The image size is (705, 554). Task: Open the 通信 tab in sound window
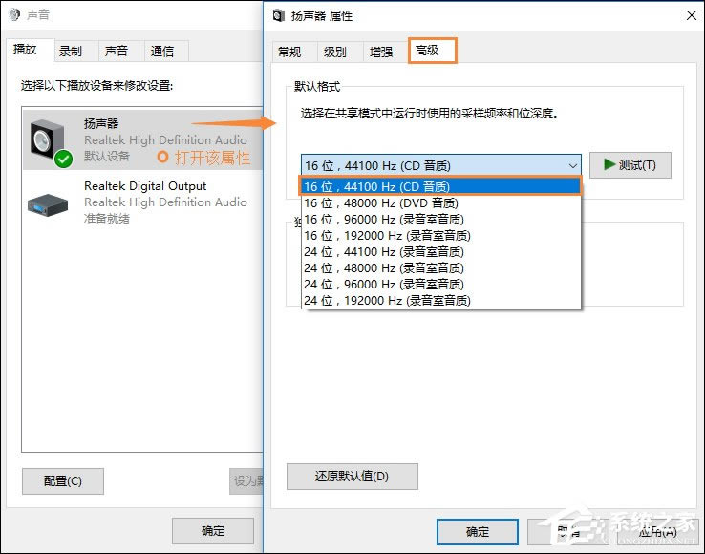tap(166, 52)
